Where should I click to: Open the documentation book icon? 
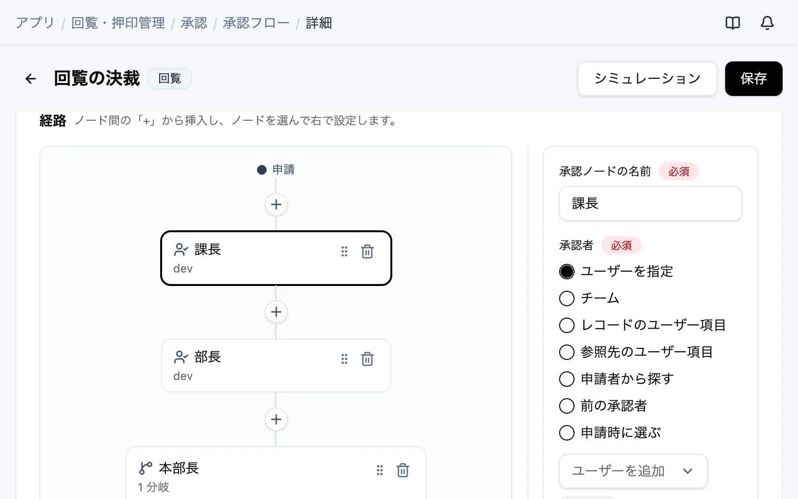pos(733,23)
